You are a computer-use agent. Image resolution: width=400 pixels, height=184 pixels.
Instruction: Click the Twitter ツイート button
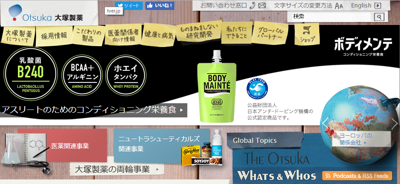click(x=129, y=5)
